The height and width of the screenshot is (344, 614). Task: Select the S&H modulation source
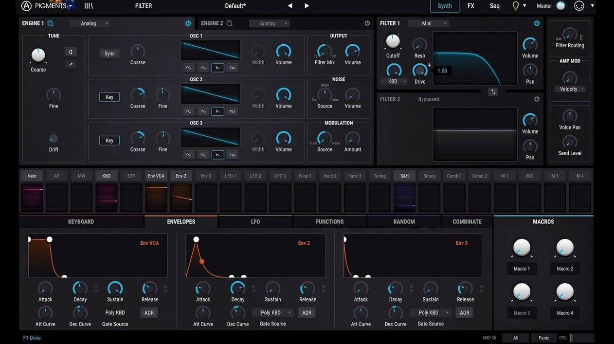click(x=404, y=176)
